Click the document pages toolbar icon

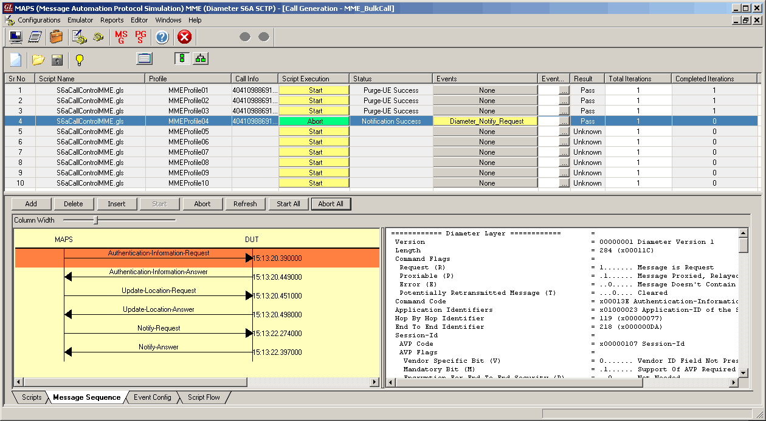click(35, 37)
